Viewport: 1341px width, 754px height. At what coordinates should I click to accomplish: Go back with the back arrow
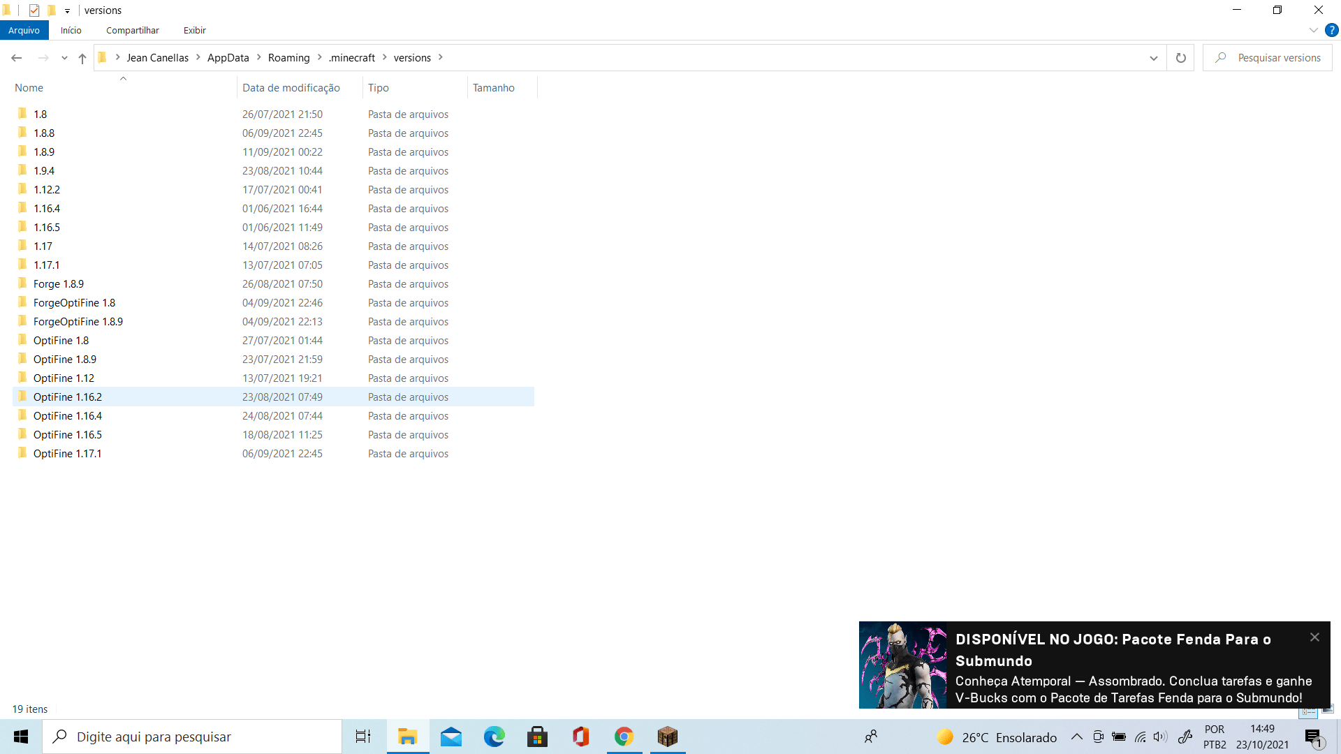(17, 58)
